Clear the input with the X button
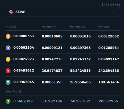Viewport: 124px width, 109px height. point(114,12)
